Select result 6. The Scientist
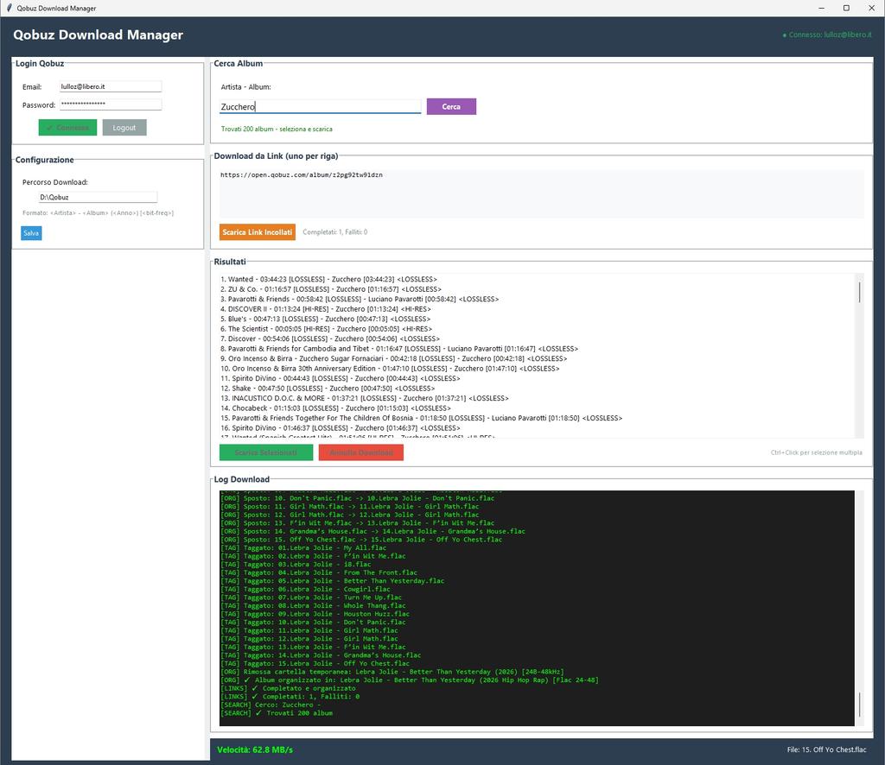The image size is (885, 765). point(326,329)
